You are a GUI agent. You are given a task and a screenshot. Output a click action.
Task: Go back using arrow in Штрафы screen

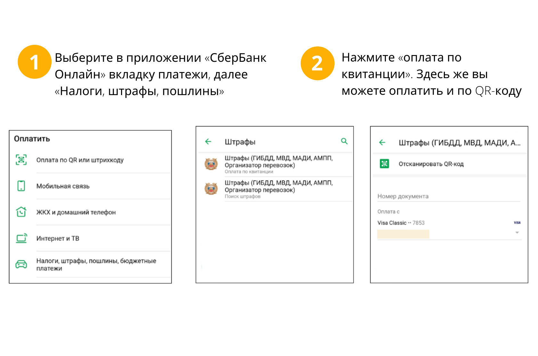208,142
